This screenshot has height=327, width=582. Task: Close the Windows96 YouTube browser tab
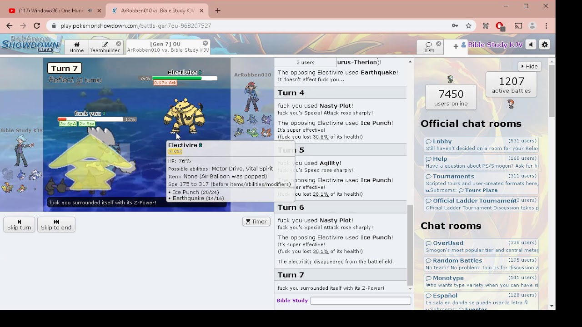[x=99, y=10]
